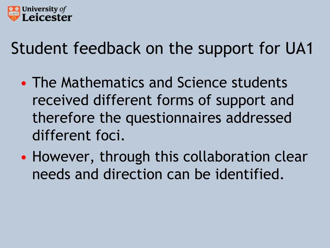Select the line 'received different forms of support and'
The width and height of the screenshot is (330, 248).
(x=163, y=101)
